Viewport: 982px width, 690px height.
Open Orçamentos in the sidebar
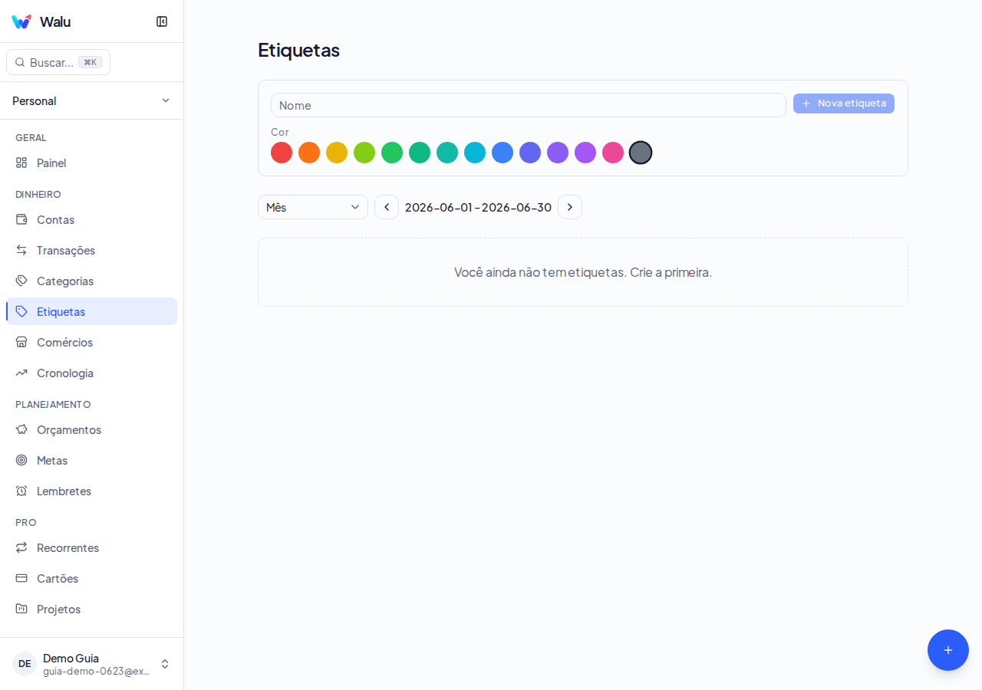(x=91, y=429)
